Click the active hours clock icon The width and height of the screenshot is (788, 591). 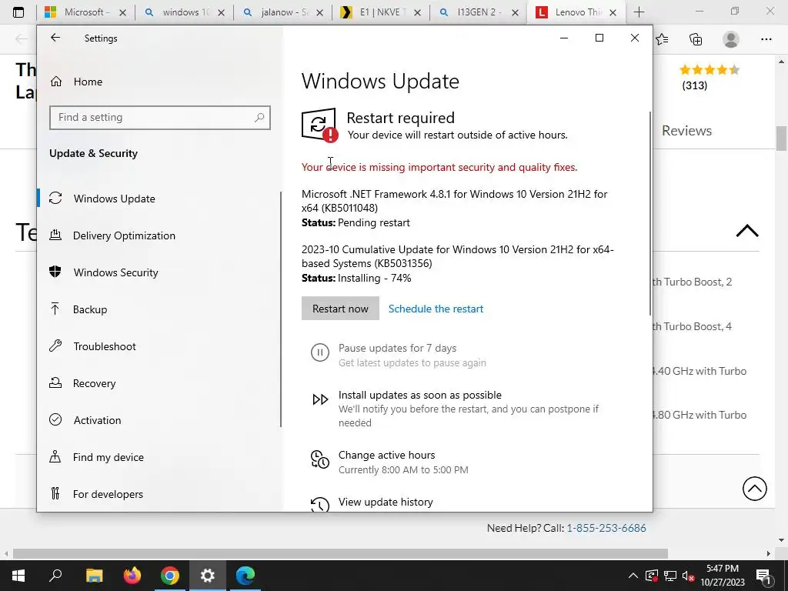click(x=319, y=459)
